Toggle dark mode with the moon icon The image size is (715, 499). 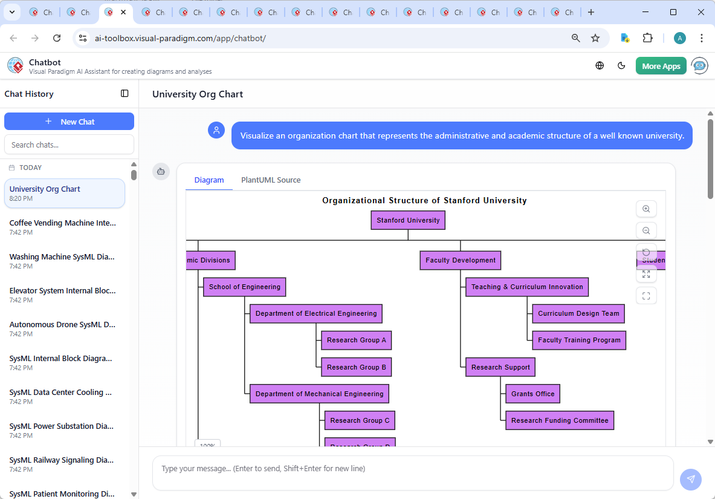[x=621, y=65]
